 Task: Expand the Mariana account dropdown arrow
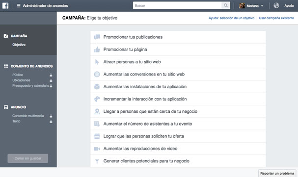[x=262, y=6]
